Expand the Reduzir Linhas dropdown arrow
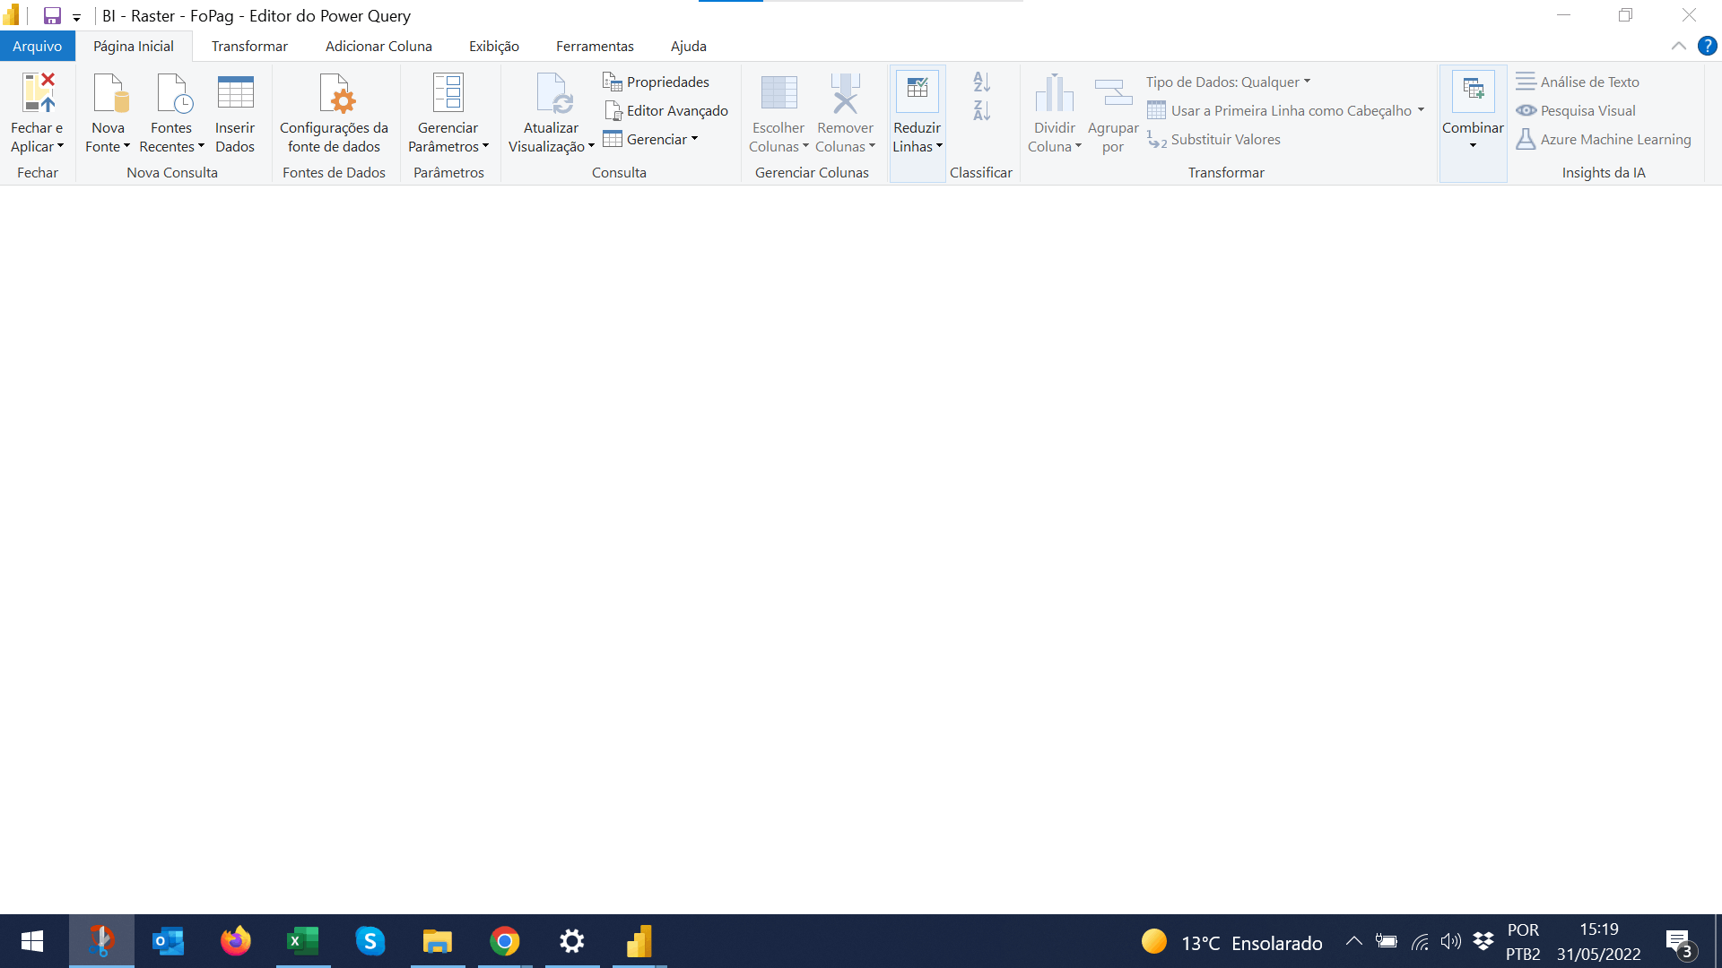The image size is (1722, 968). pyautogui.click(x=939, y=146)
